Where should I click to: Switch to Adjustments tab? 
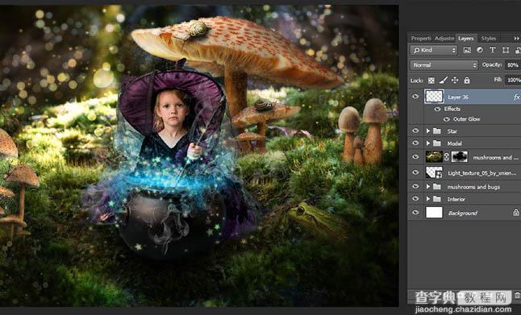pos(444,39)
